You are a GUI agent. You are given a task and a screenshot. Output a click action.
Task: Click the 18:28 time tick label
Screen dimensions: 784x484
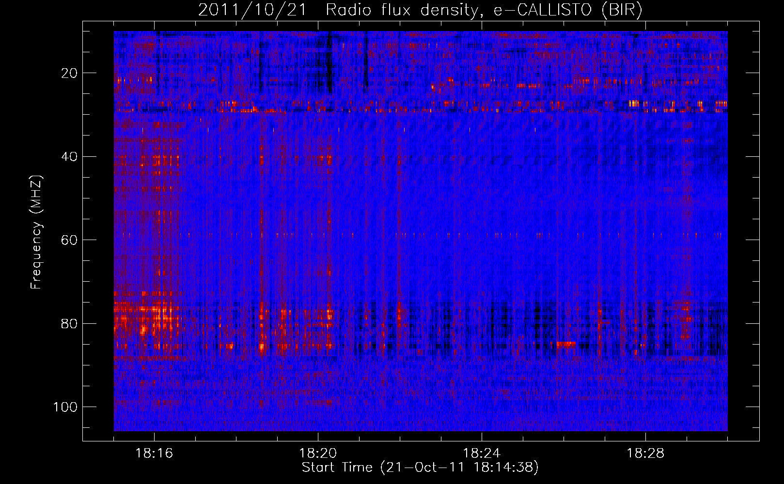click(x=646, y=454)
